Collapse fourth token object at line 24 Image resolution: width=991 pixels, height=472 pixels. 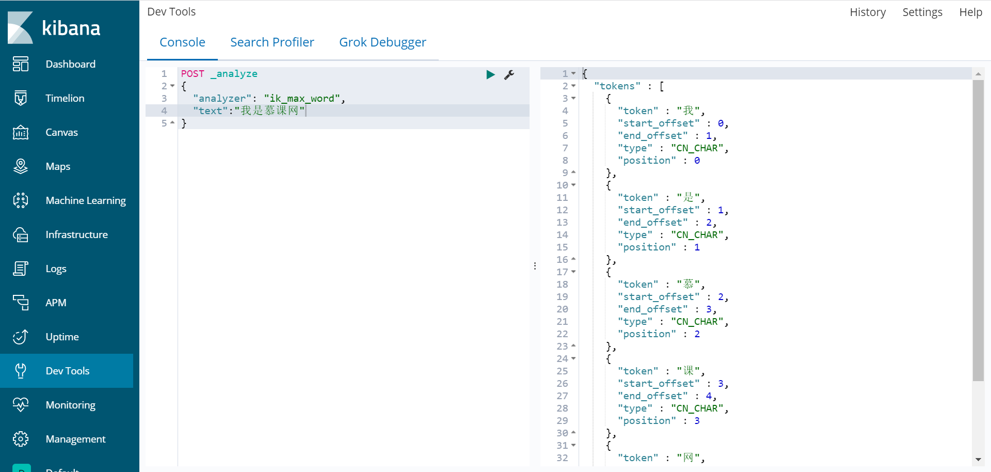[573, 358]
